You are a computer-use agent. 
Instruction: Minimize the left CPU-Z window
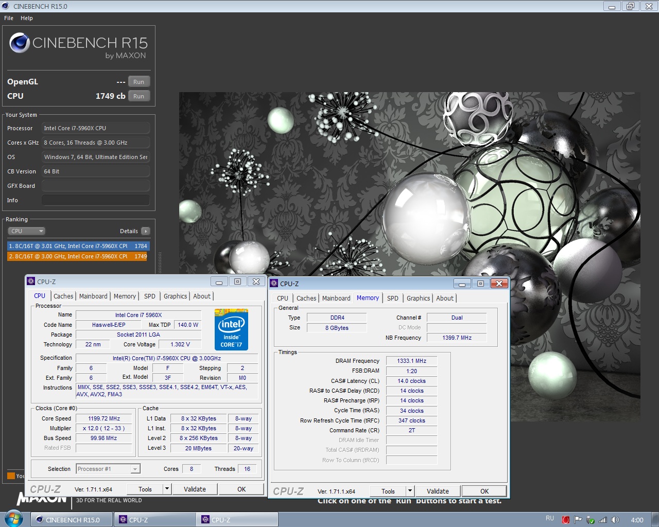219,282
